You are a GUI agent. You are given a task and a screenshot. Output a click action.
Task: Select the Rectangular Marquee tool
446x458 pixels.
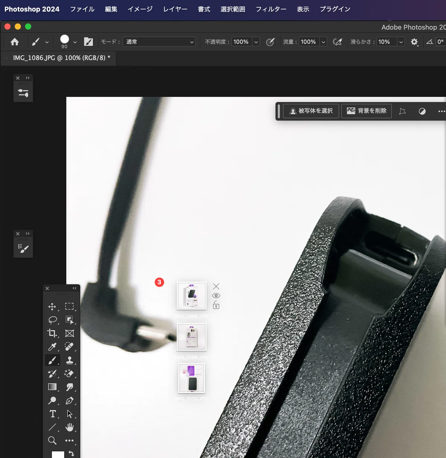pos(70,306)
